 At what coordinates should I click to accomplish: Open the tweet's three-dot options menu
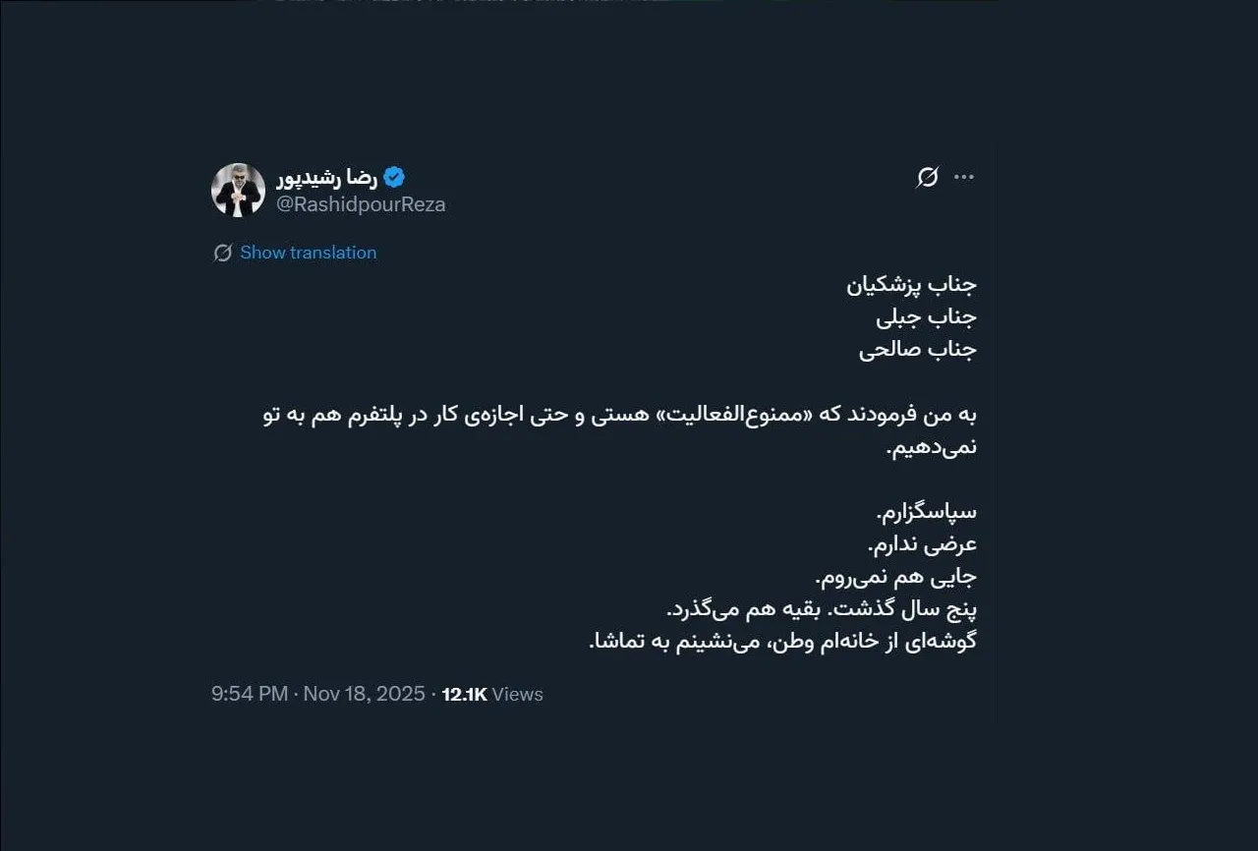click(x=965, y=175)
